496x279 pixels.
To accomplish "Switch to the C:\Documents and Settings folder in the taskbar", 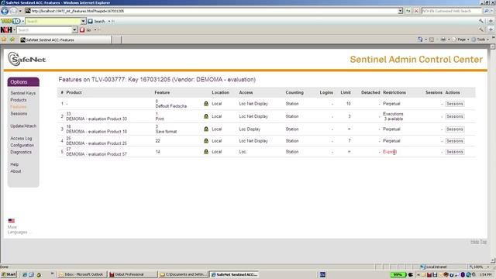I will tap(183, 274).
